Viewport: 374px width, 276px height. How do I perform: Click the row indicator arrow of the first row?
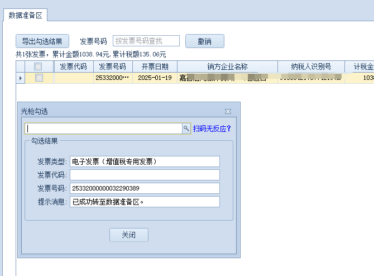[x=21, y=78]
